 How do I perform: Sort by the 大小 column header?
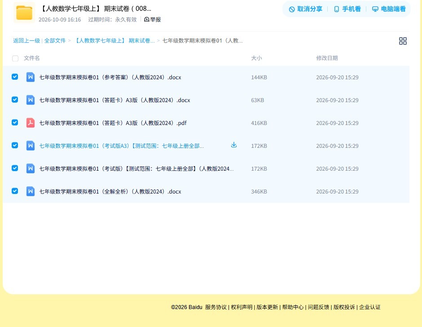point(256,58)
